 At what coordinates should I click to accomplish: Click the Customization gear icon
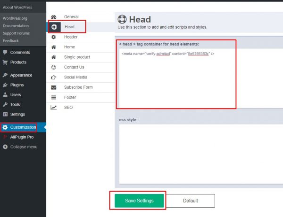pos(5,127)
